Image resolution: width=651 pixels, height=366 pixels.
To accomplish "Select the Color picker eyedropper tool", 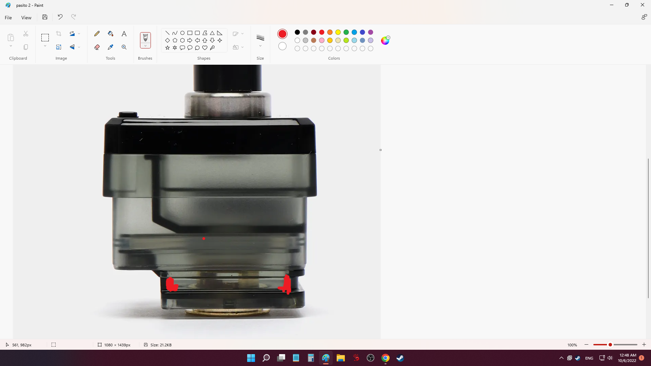I will coord(111,47).
